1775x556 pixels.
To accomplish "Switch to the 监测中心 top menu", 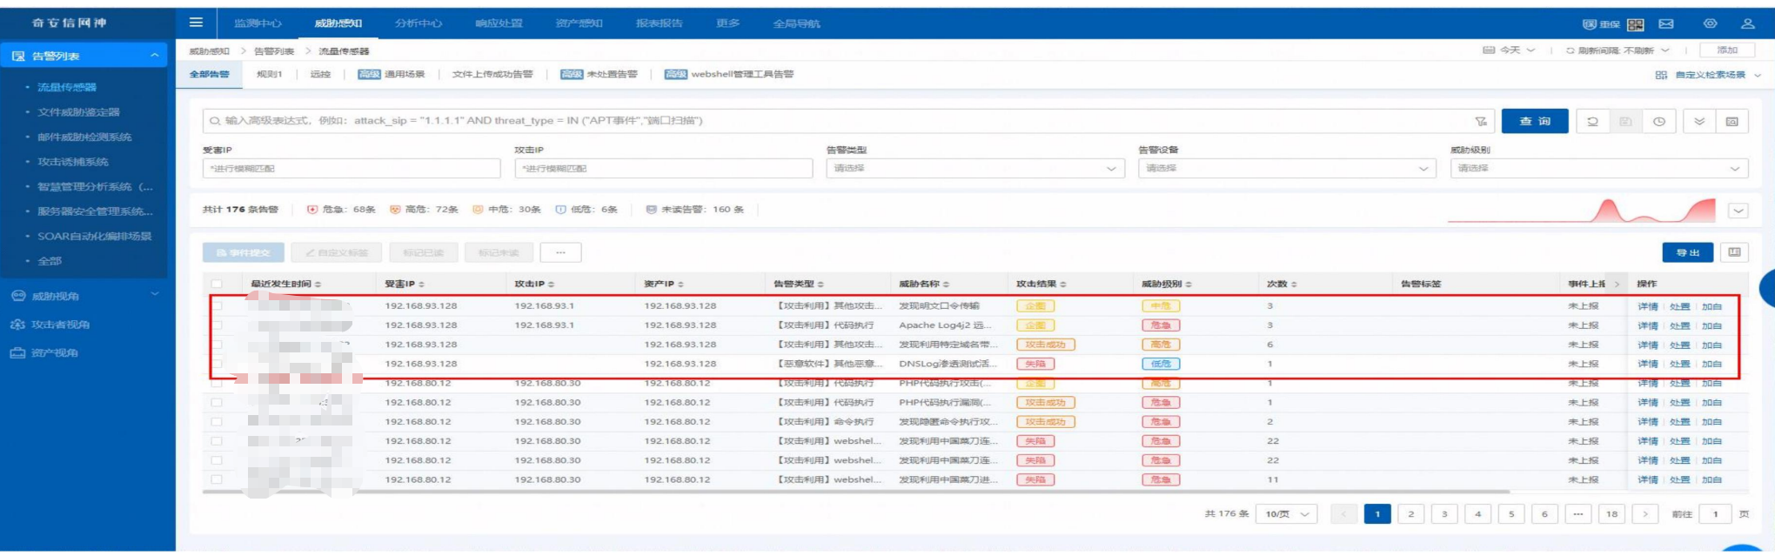I will click(258, 23).
